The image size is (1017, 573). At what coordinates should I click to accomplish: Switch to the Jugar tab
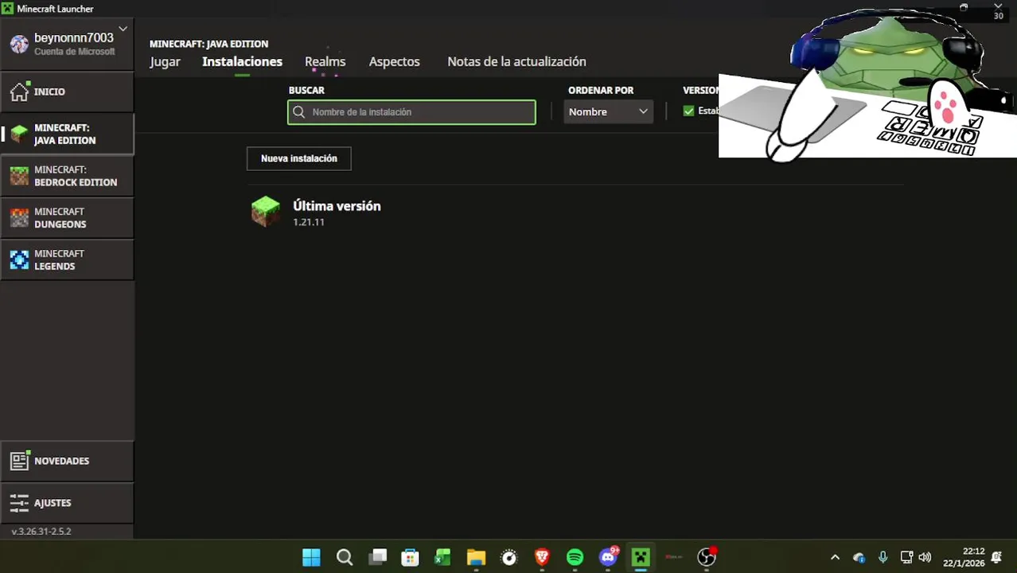[x=165, y=61]
